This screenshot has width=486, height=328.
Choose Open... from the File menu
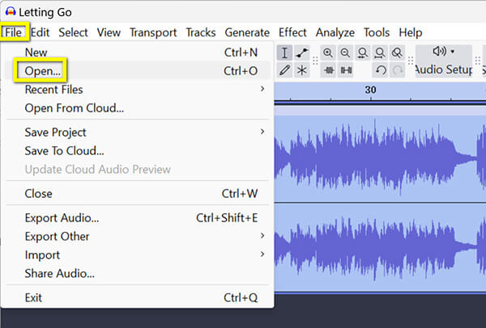(138, 71)
